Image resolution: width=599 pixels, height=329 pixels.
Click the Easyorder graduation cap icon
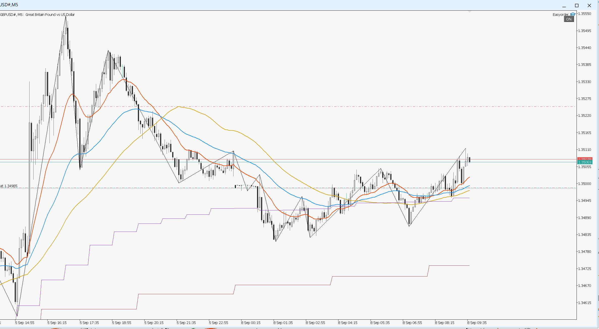pyautogui.click(x=573, y=14)
